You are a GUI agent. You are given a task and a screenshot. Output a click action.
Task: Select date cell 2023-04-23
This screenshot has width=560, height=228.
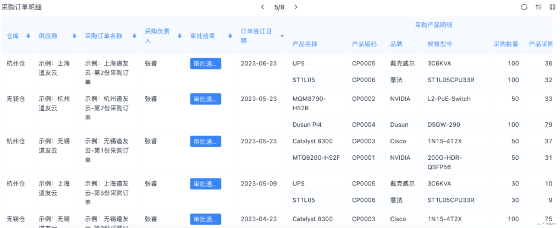[x=259, y=219]
